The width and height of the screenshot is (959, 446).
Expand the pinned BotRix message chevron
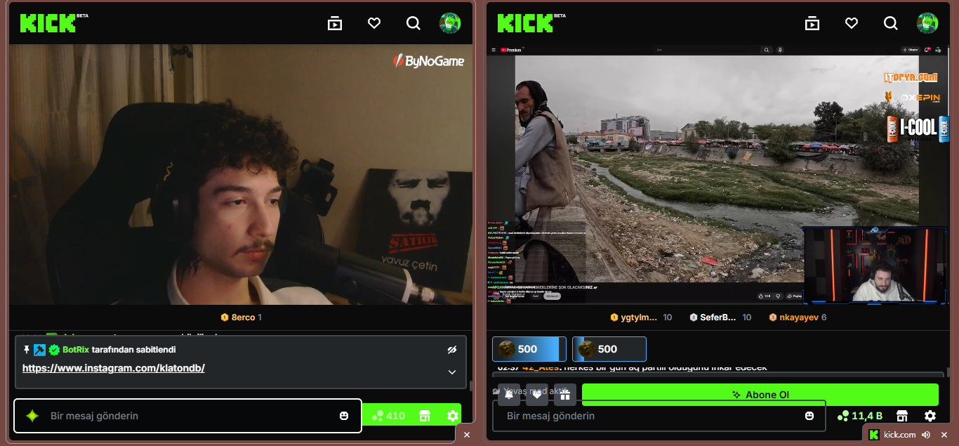click(x=452, y=372)
